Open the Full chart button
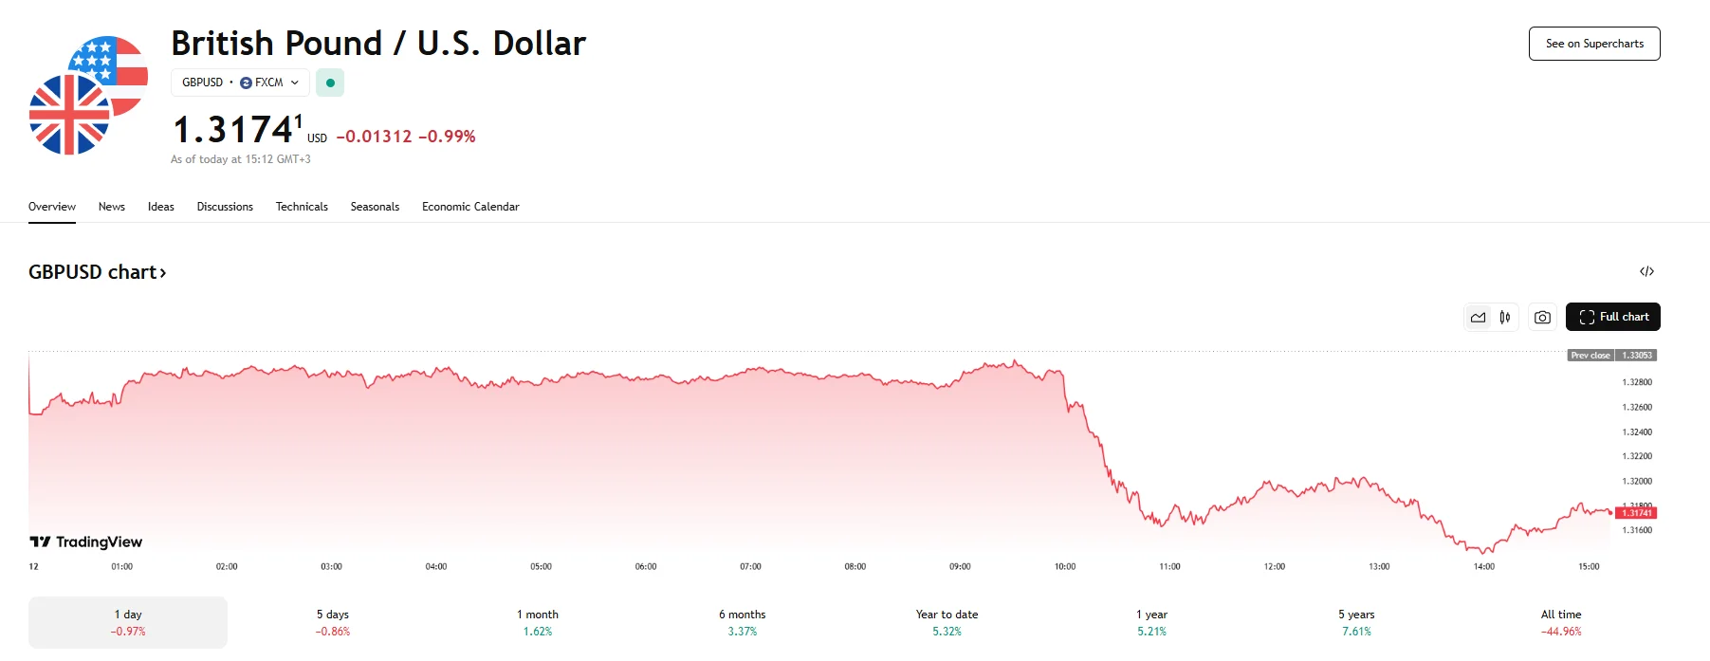 1613,317
